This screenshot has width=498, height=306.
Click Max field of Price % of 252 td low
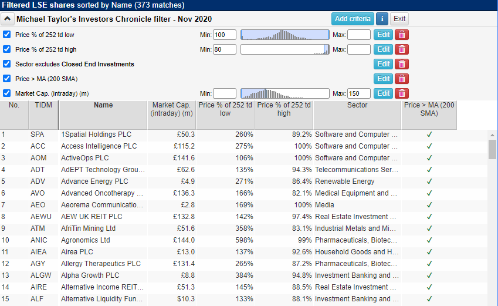359,35
